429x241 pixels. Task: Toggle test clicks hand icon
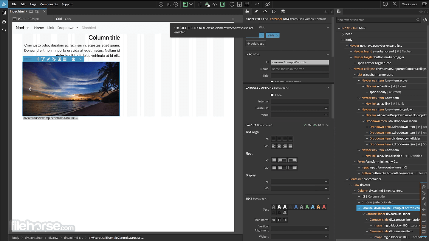click(x=207, y=4)
